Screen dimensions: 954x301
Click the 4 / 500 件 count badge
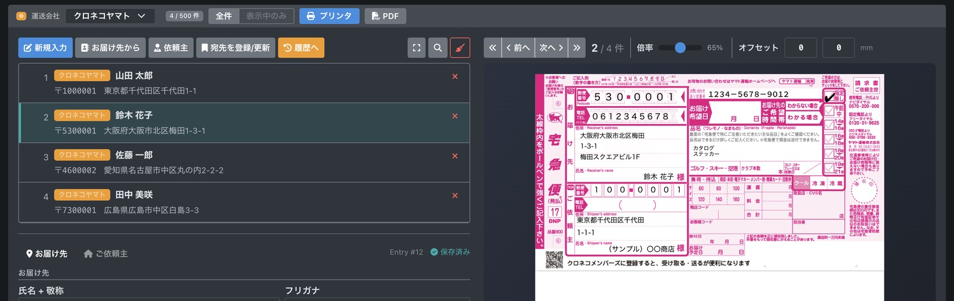[x=185, y=16]
